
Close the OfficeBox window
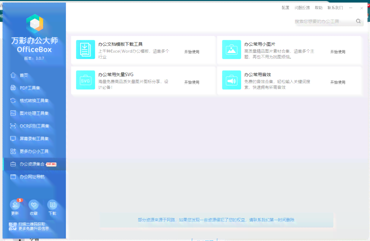tap(362, 8)
